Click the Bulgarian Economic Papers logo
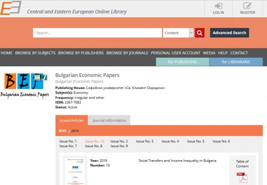Image resolution: width=267 pixels, height=185 pixels. click(x=25, y=86)
